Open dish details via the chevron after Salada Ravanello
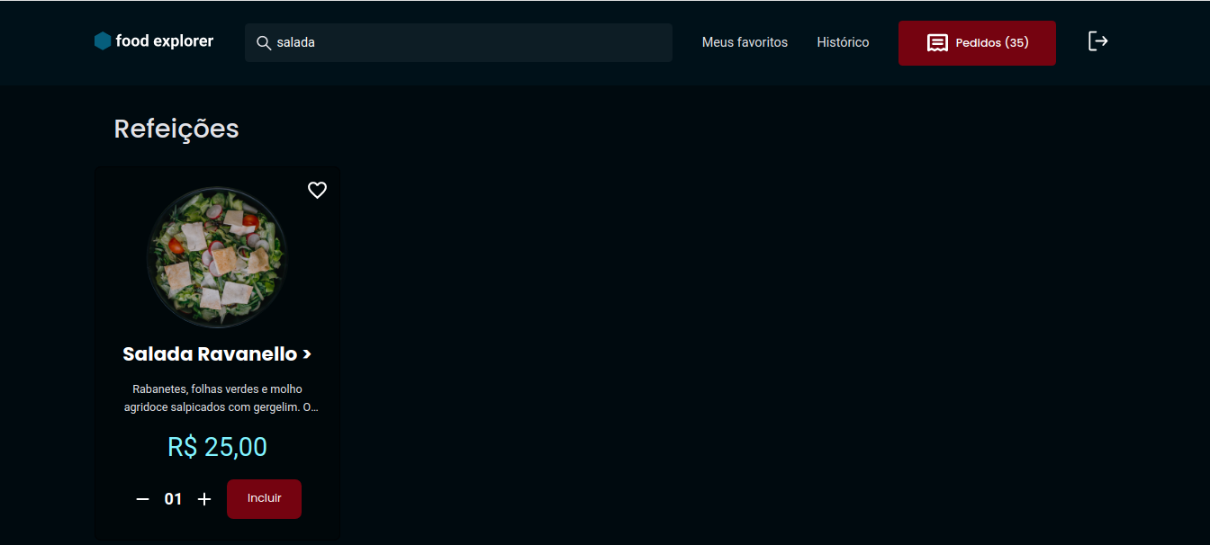The width and height of the screenshot is (1210, 545). pos(307,354)
